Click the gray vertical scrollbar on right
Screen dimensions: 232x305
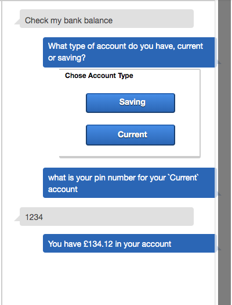point(224,152)
